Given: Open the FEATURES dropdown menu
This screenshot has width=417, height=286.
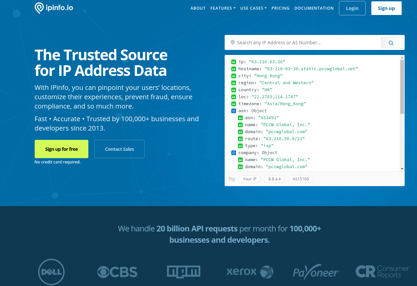Looking at the screenshot, I should (223, 8).
